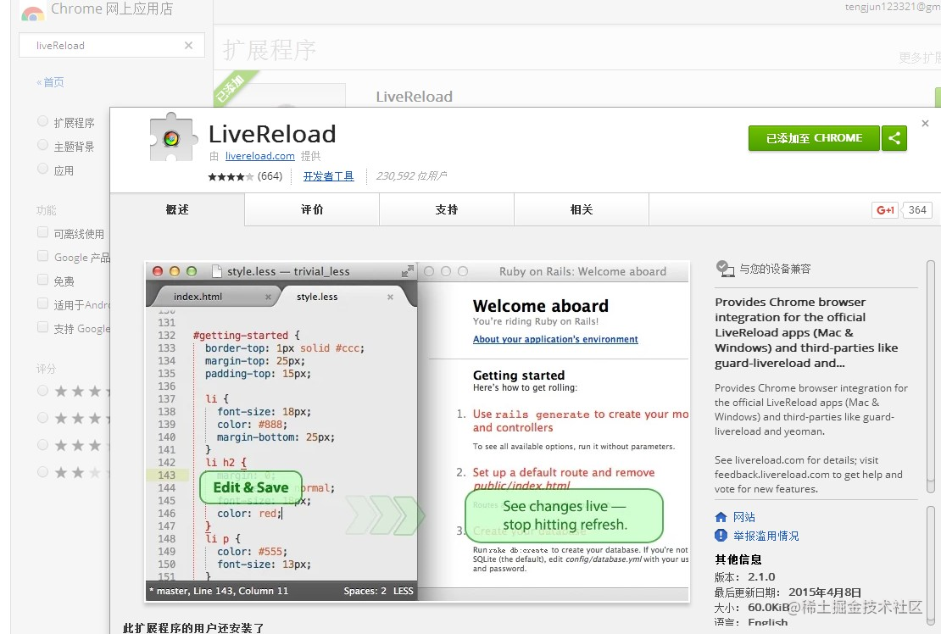Select the 应用 radio button
The height and width of the screenshot is (634, 941).
point(42,170)
